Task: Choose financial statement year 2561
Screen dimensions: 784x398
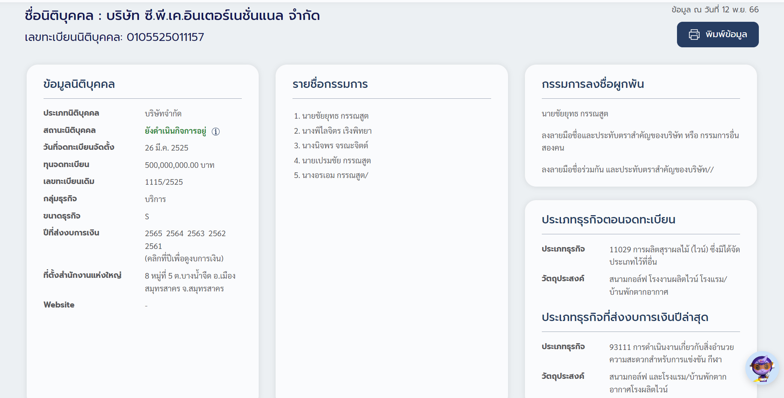Action: click(153, 246)
